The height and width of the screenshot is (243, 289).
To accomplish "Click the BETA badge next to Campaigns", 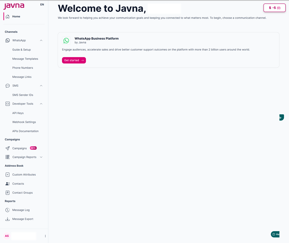I will tap(33, 148).
